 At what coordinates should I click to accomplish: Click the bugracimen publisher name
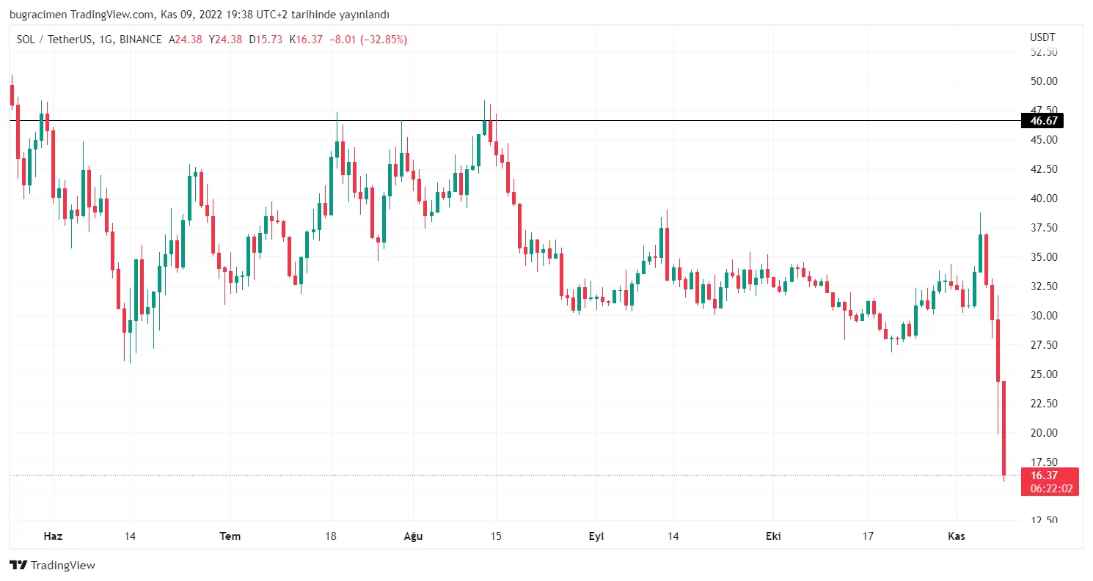pos(38,15)
